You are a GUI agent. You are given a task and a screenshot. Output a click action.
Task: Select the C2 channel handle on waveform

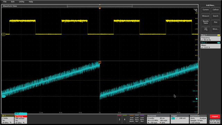[x=4, y=96]
